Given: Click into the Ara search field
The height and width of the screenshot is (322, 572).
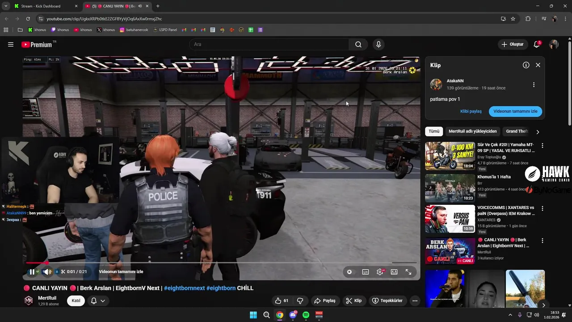Looking at the screenshot, I should point(269,44).
